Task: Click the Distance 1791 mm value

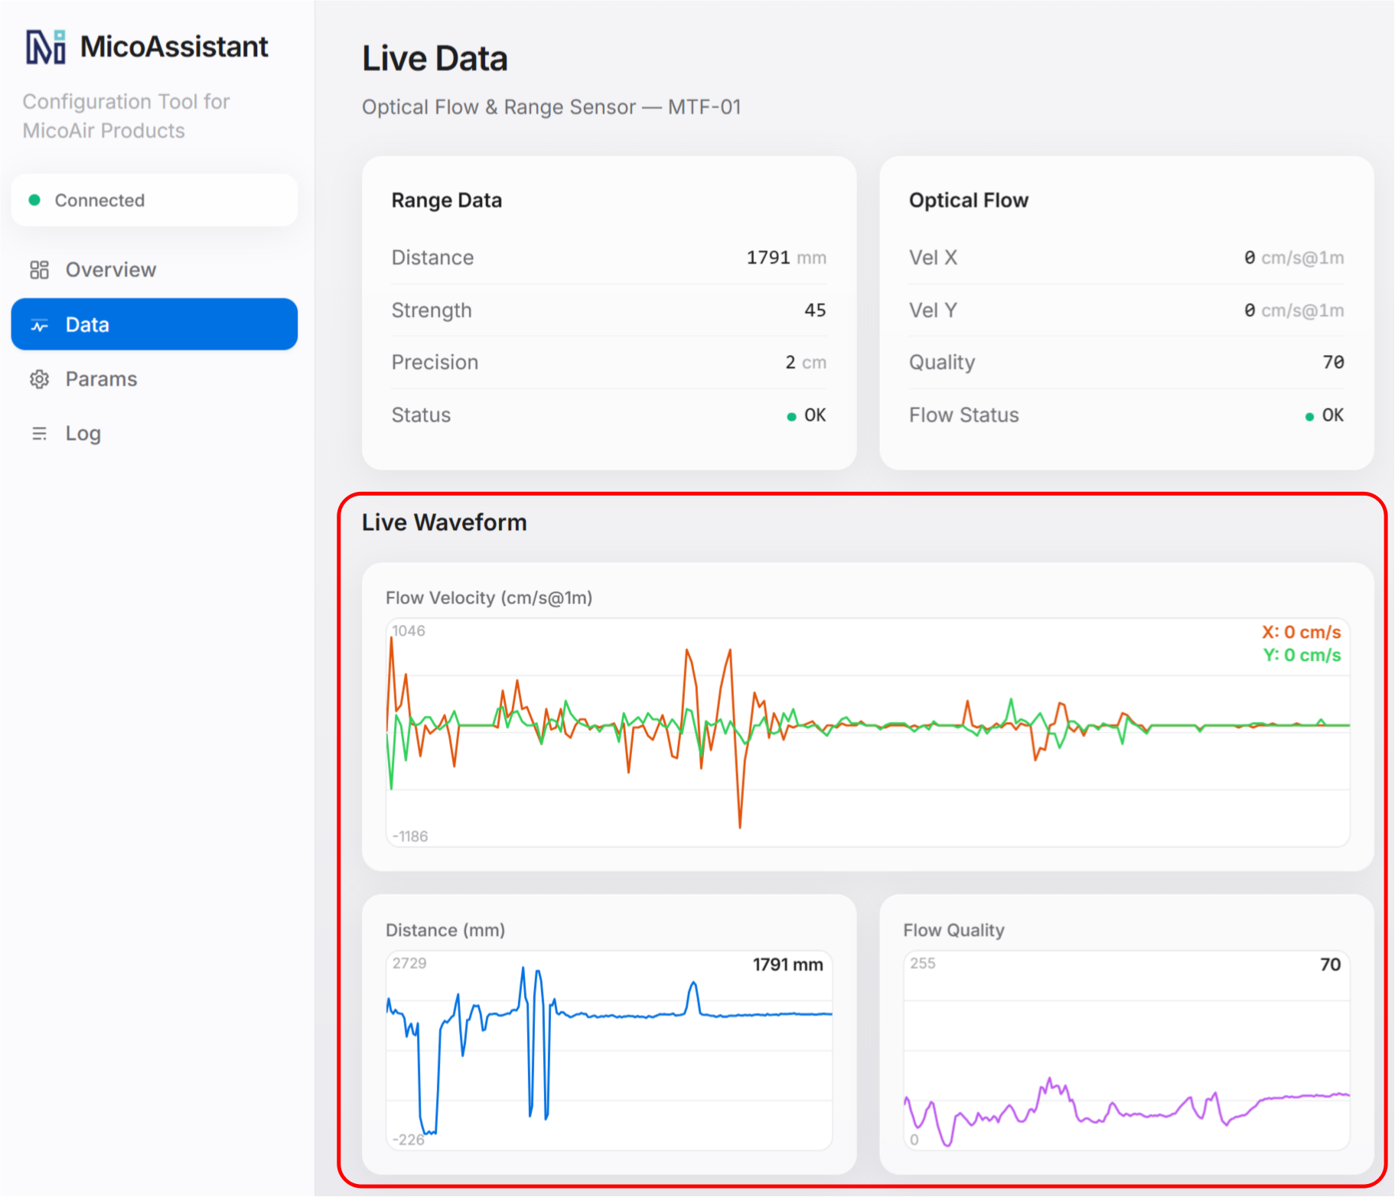Action: coord(787,258)
